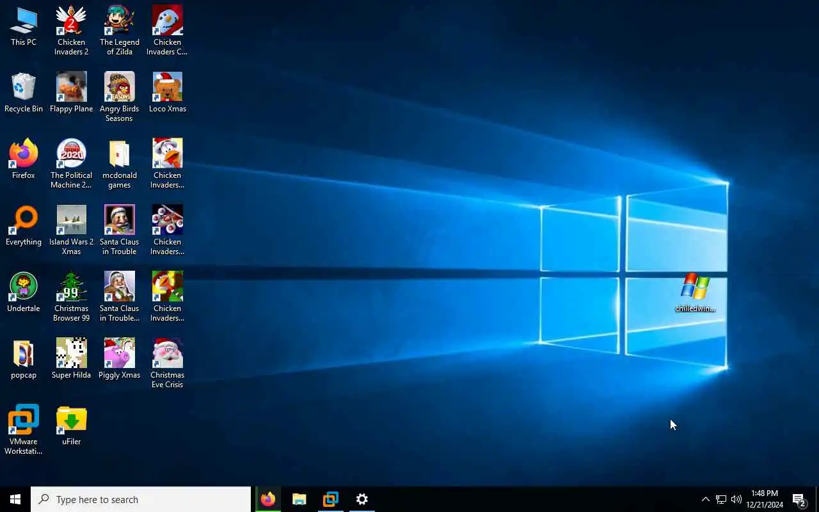The height and width of the screenshot is (512, 819).
Task: Open the network status tray icon
Action: (x=721, y=499)
